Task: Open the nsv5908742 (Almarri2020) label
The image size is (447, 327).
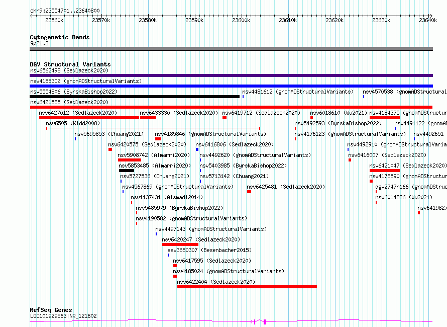Action: click(x=154, y=155)
